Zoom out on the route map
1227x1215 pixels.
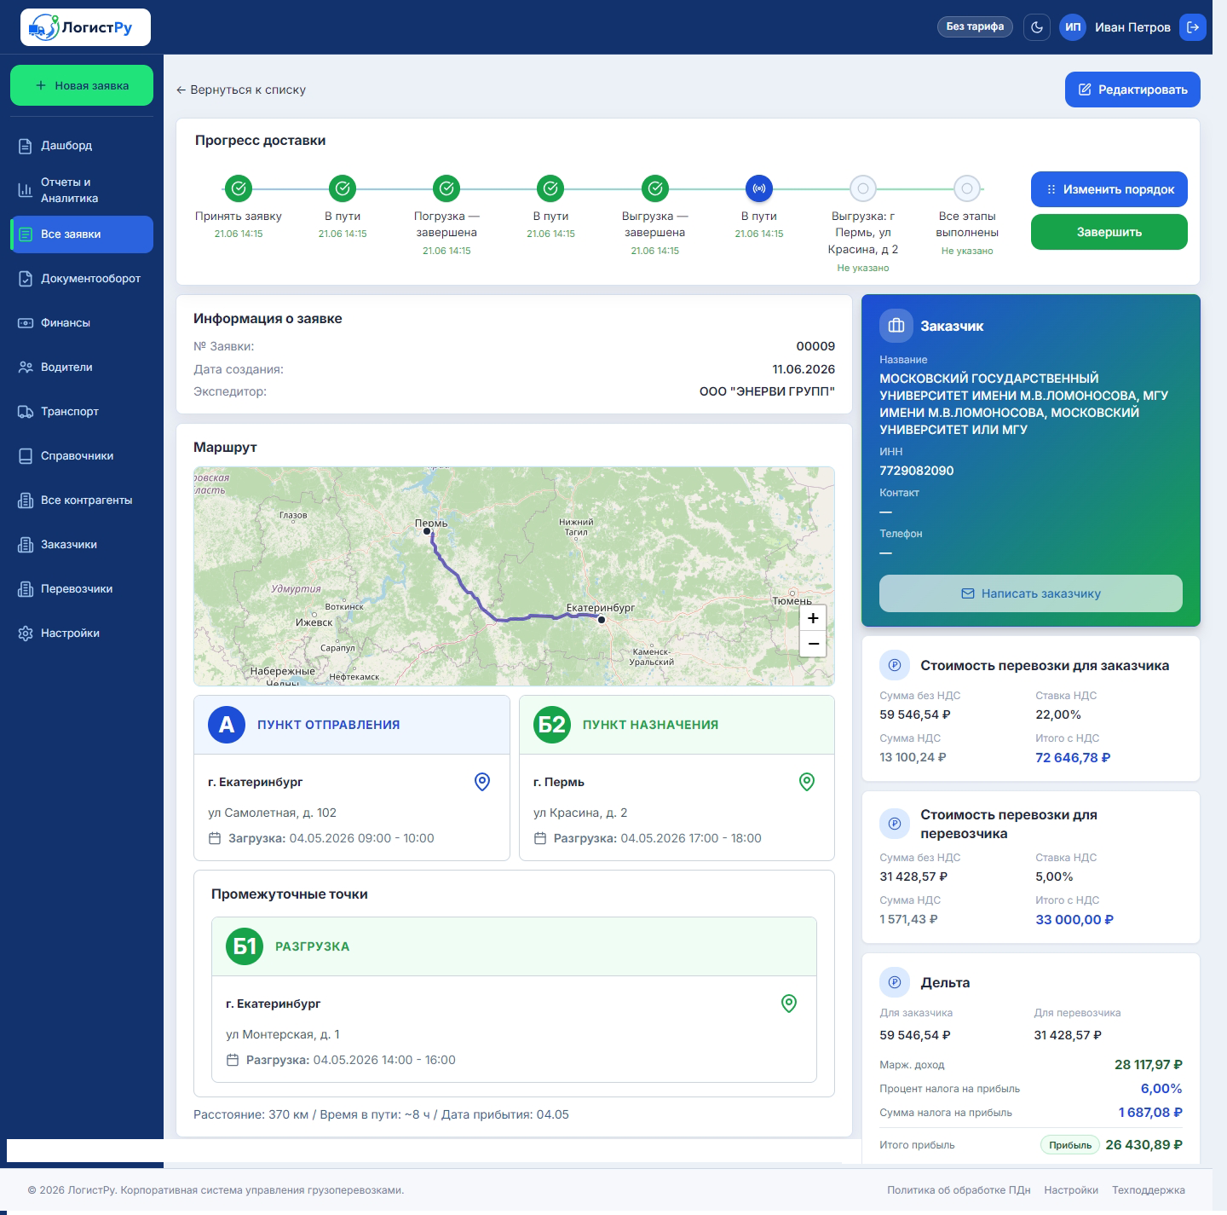click(813, 644)
